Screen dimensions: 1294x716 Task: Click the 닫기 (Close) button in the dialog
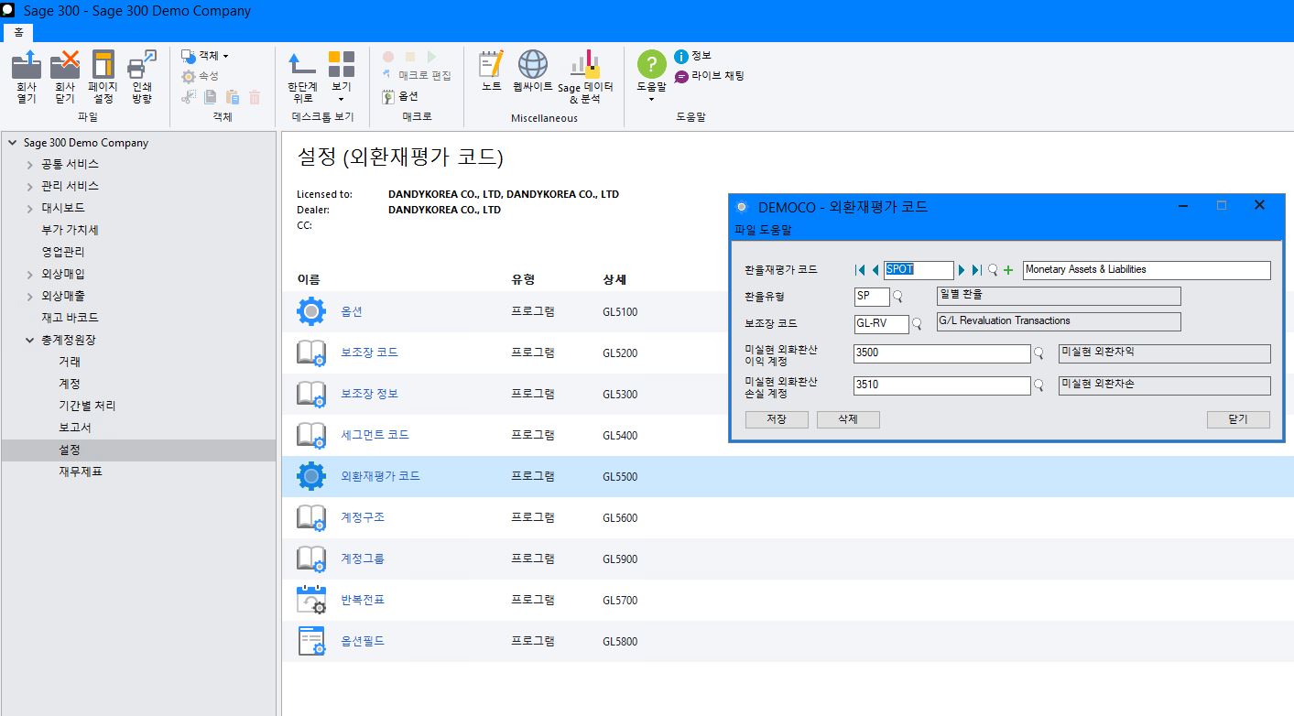tap(1238, 419)
